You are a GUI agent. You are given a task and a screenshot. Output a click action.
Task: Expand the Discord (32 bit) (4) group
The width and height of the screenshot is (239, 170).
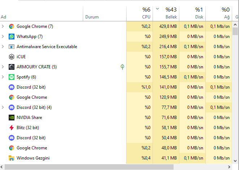coord(3,107)
